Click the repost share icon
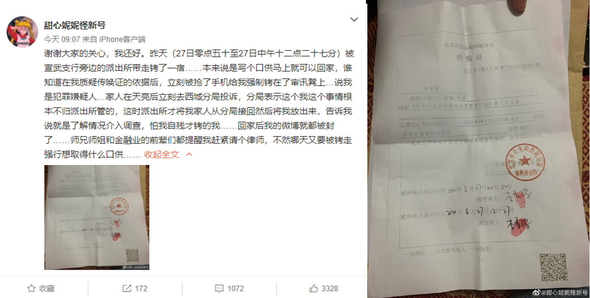This screenshot has height=298, width=590. tap(126, 288)
